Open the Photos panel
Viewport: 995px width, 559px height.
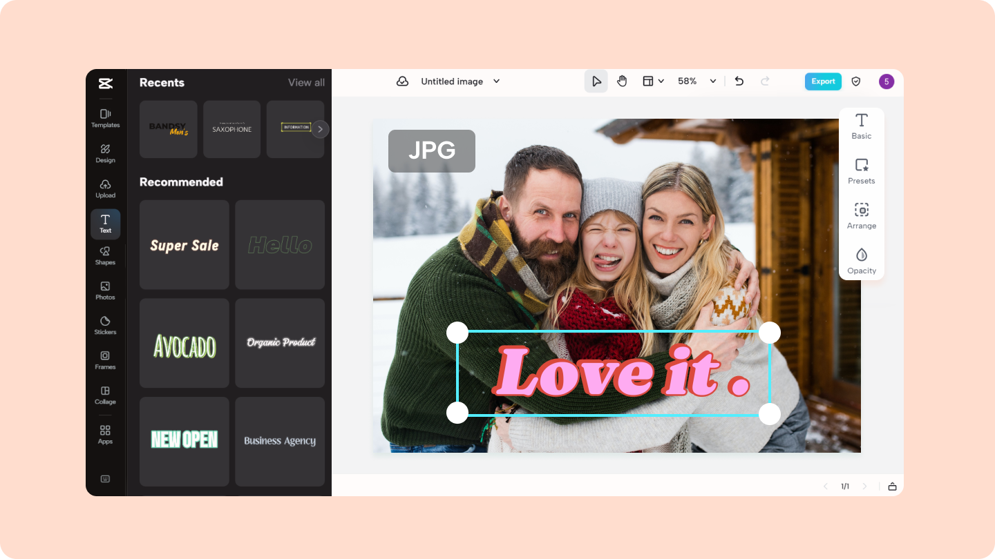pyautogui.click(x=105, y=291)
